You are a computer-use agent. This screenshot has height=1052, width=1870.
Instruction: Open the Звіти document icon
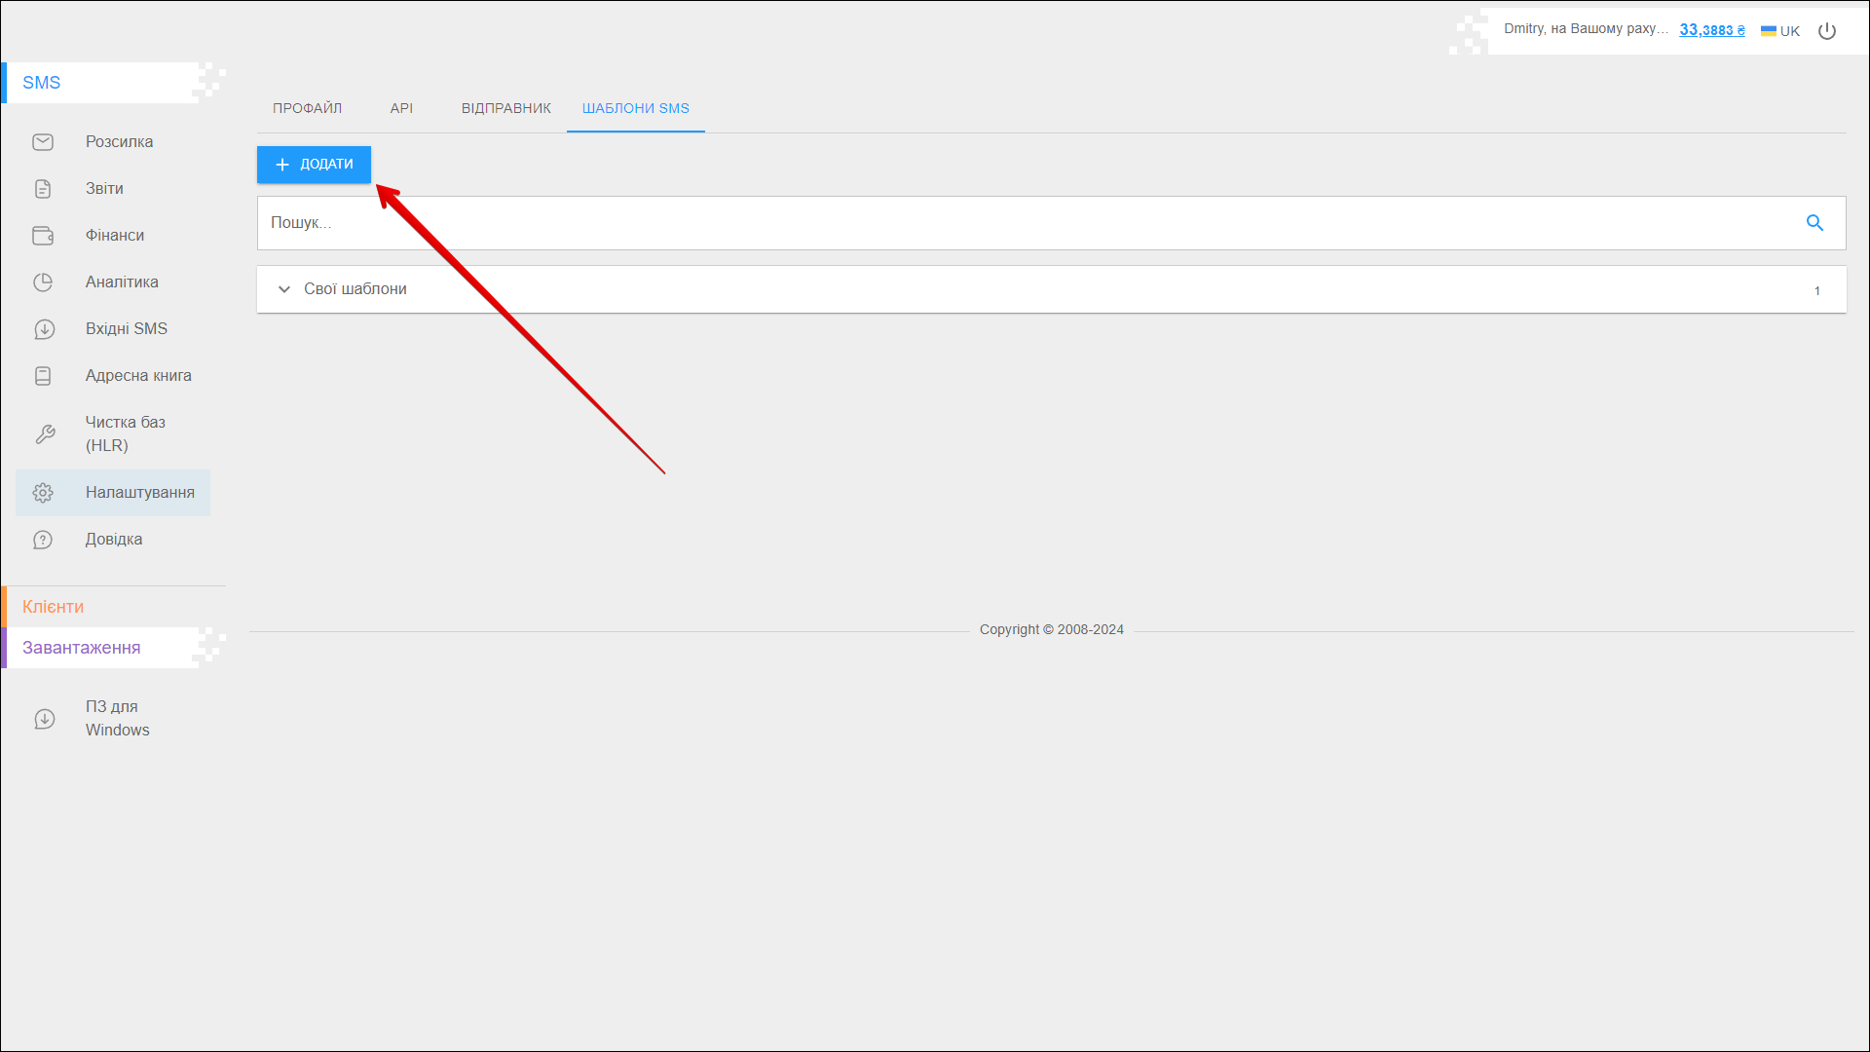43,189
